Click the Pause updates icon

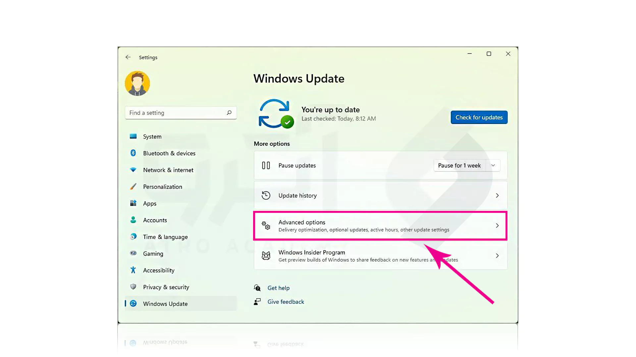(266, 165)
